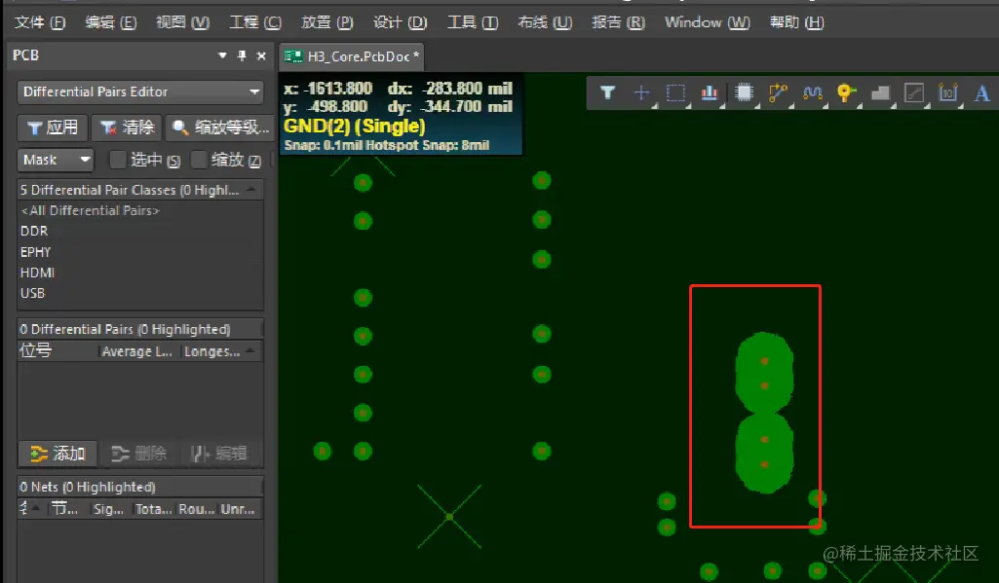Open the Mask mode dropdown
Screen dimensions: 999x583
[56, 160]
